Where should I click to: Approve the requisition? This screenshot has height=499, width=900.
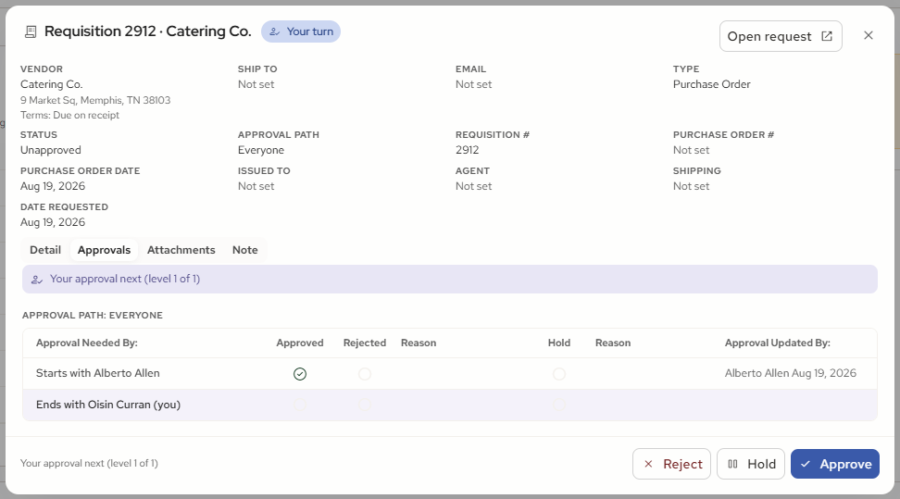click(835, 464)
